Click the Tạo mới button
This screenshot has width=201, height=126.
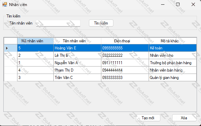point(148,118)
